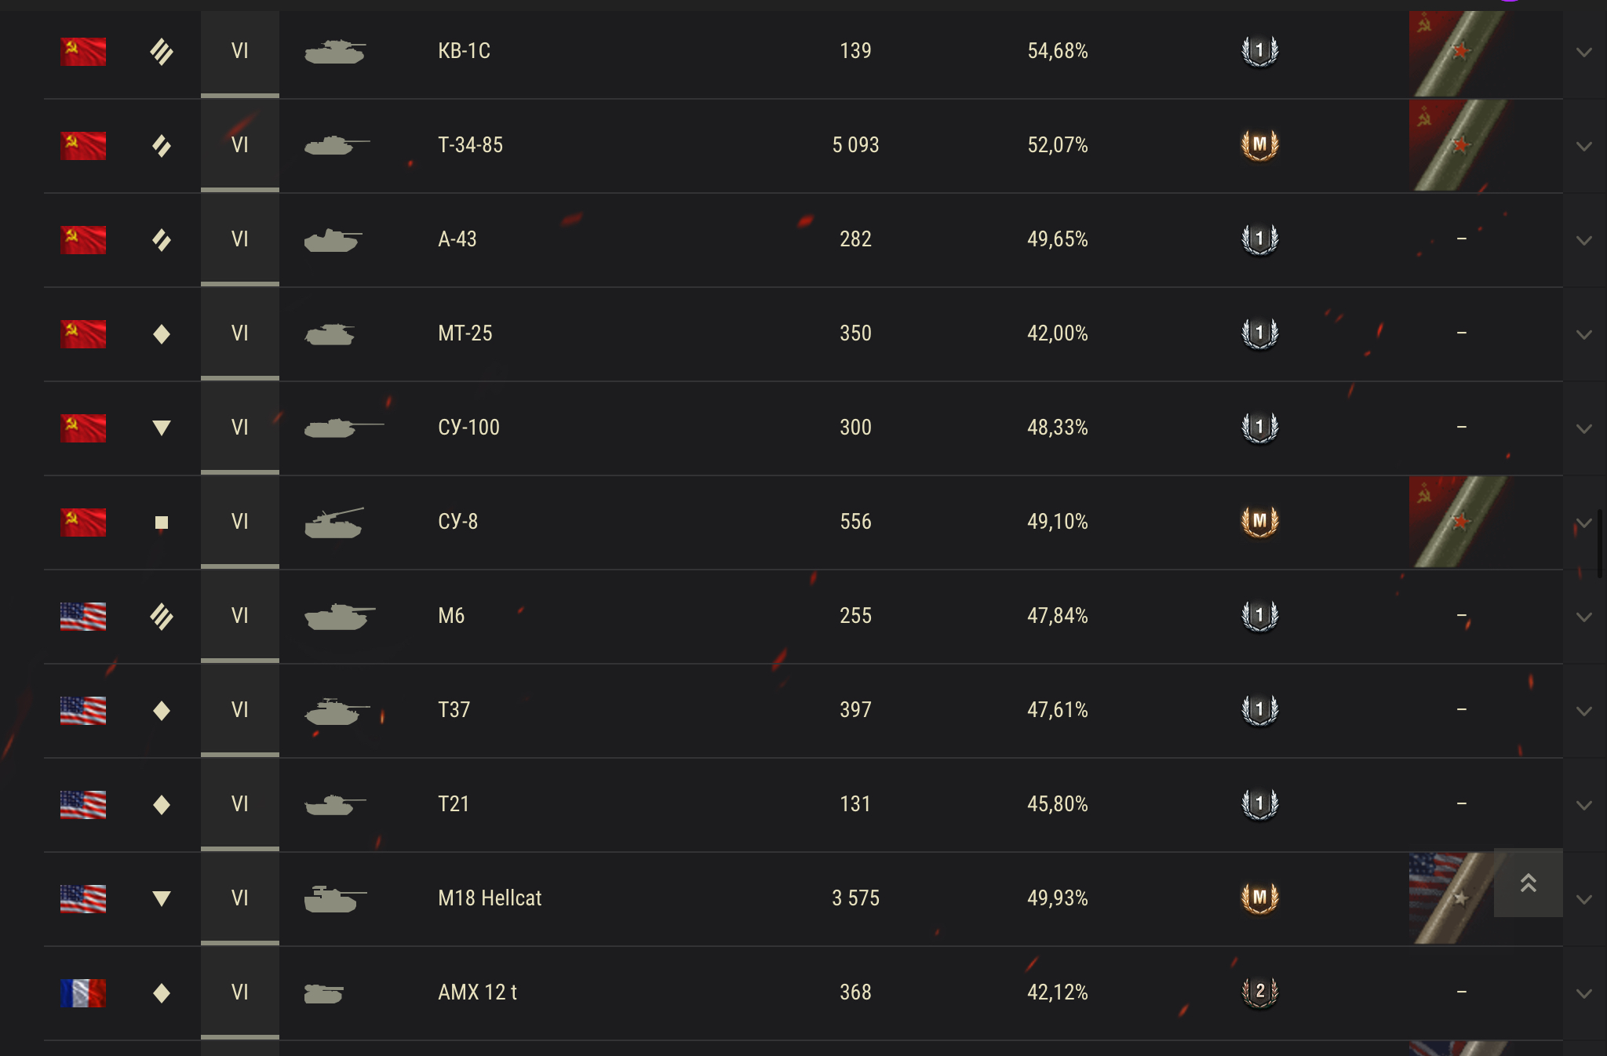Click the heavy tank class icon for M6
The width and height of the screenshot is (1607, 1056).
[162, 617]
